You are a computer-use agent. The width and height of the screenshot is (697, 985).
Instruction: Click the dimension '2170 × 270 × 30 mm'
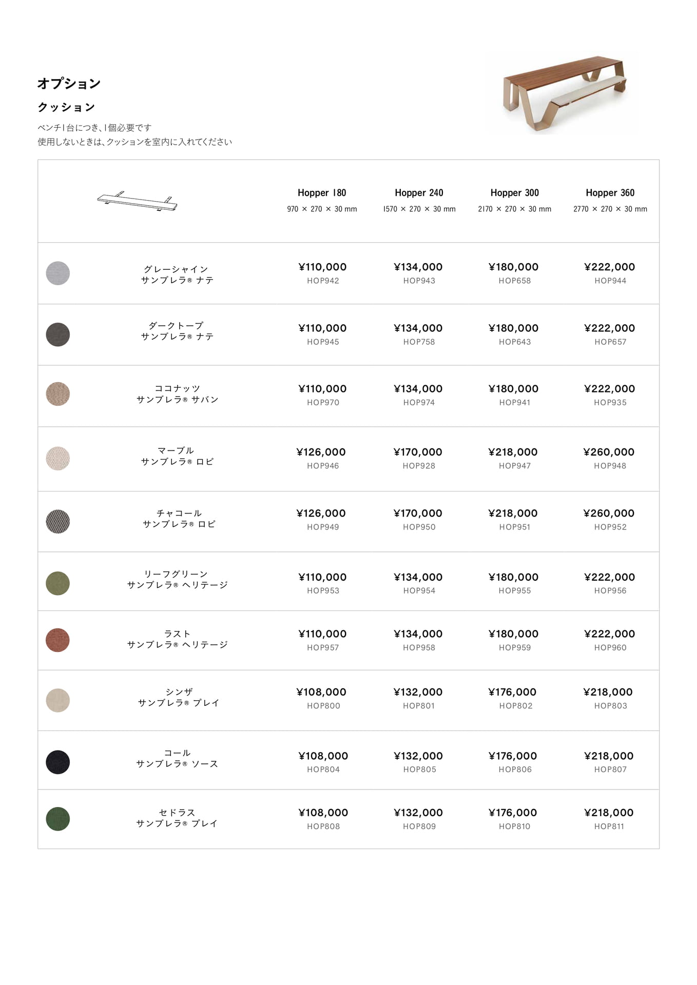tap(515, 209)
